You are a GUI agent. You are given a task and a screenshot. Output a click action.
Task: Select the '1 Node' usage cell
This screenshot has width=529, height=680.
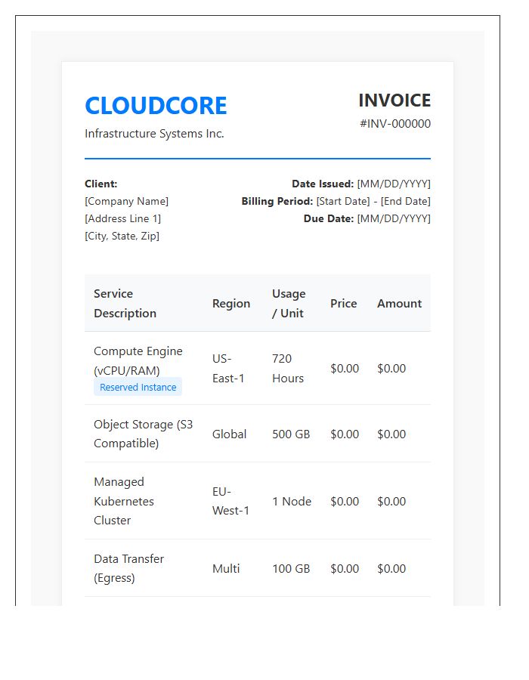[292, 502]
